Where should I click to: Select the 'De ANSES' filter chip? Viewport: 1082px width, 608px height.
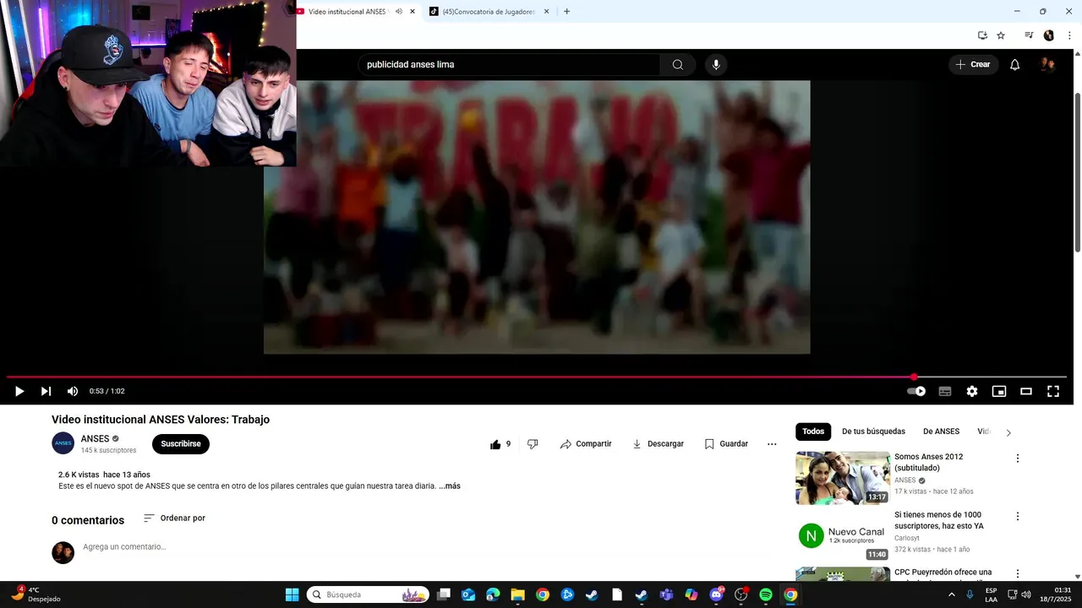point(941,432)
